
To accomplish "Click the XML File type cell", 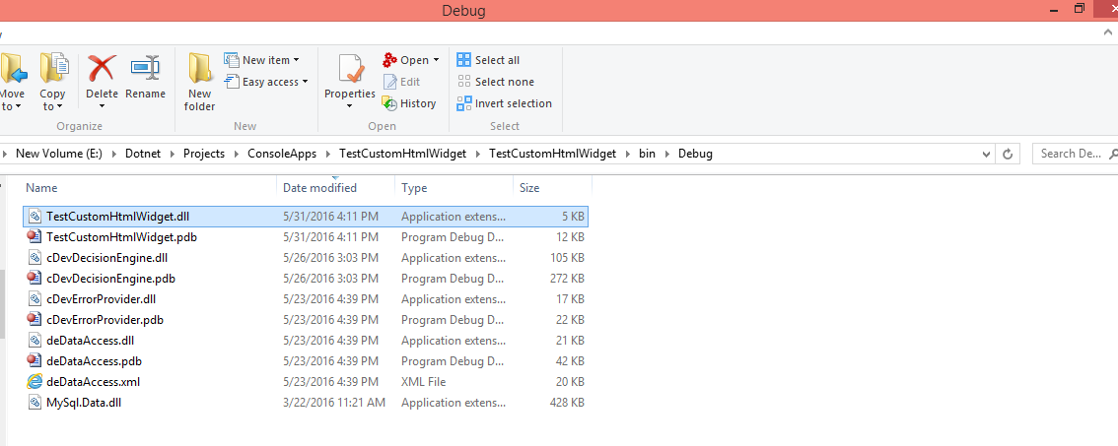I will click(424, 382).
